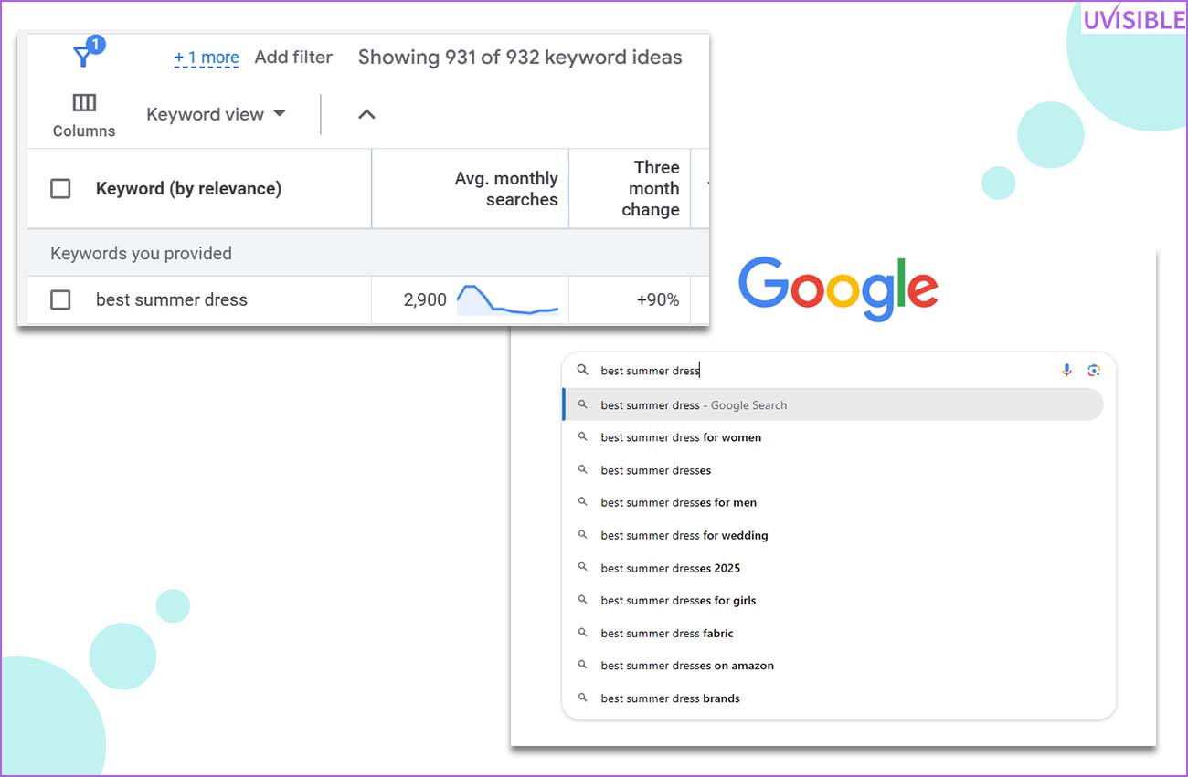
Task: Click magnifier icon beside 'best summer dress fabric'
Action: coord(582,633)
